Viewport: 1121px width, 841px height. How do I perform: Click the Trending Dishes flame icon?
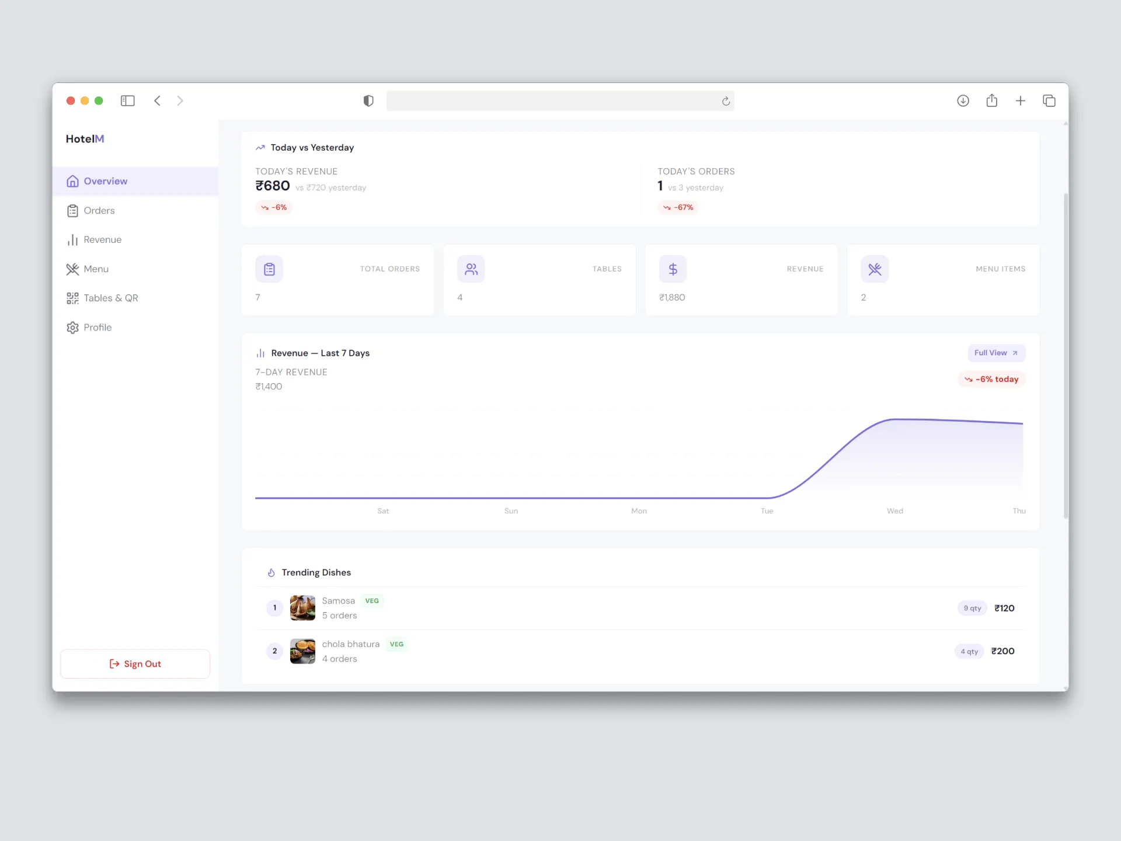point(271,573)
